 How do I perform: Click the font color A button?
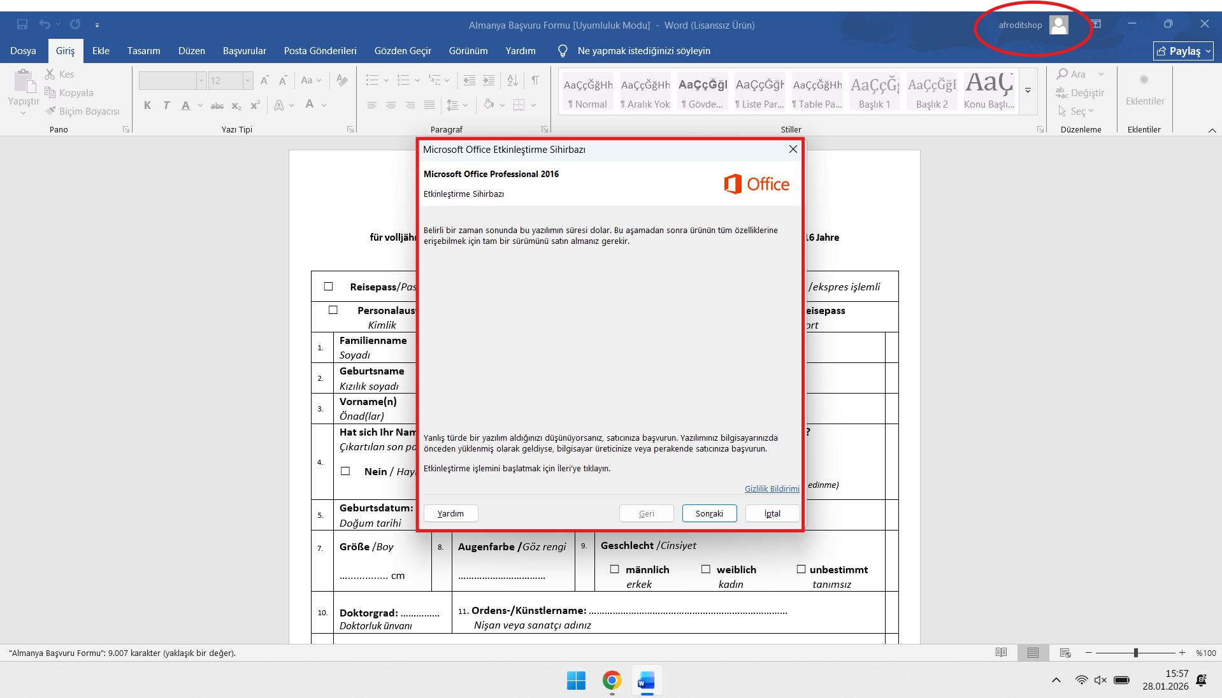point(310,104)
